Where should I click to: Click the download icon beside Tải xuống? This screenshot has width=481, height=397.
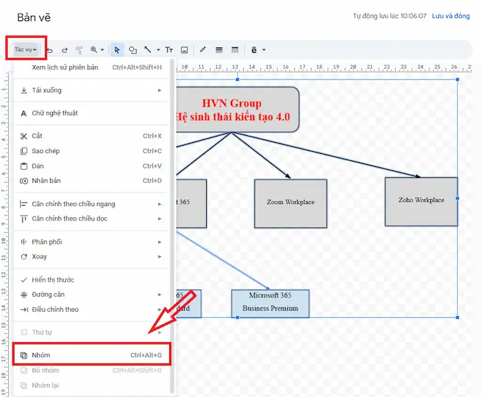pyautogui.click(x=23, y=90)
